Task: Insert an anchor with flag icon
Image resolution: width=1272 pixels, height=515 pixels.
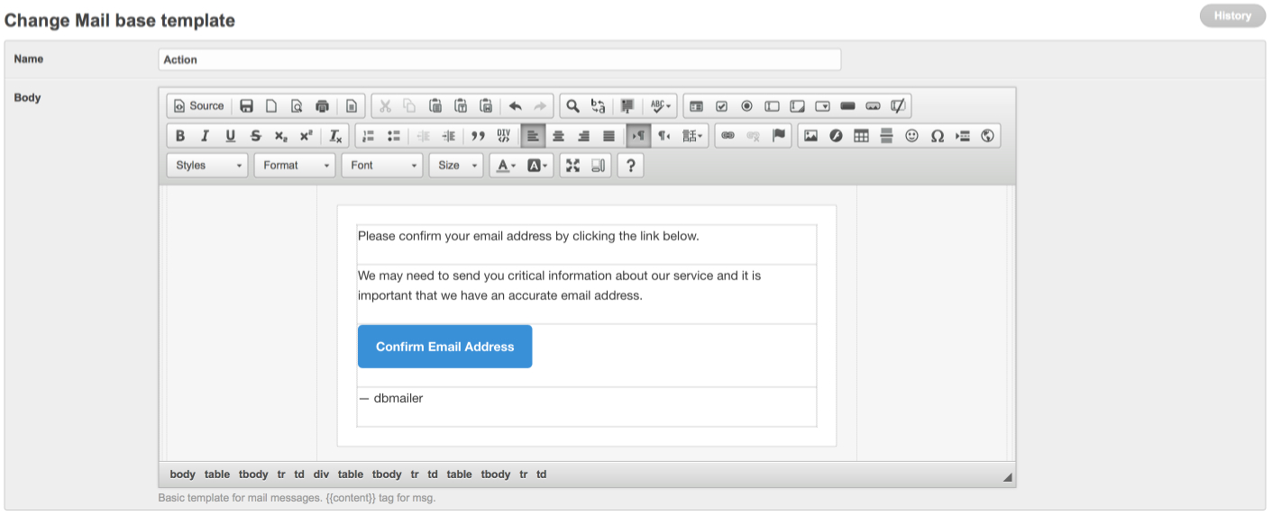Action: coord(779,136)
